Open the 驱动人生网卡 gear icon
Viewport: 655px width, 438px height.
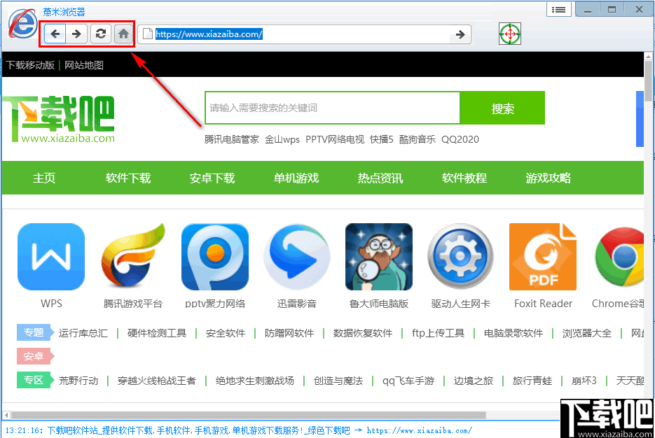(x=460, y=257)
